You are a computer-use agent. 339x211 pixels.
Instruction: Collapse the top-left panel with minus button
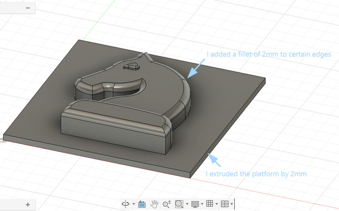click(28, 8)
